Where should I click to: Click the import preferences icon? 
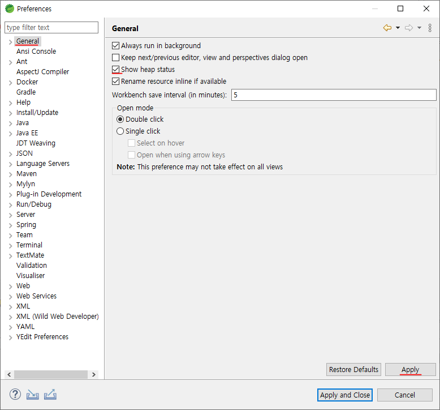(33, 395)
